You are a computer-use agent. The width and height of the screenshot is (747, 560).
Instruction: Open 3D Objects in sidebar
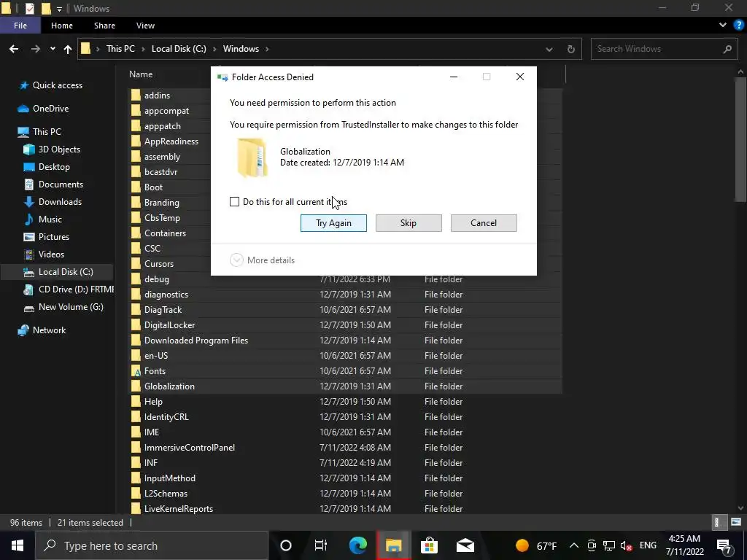[x=52, y=149]
